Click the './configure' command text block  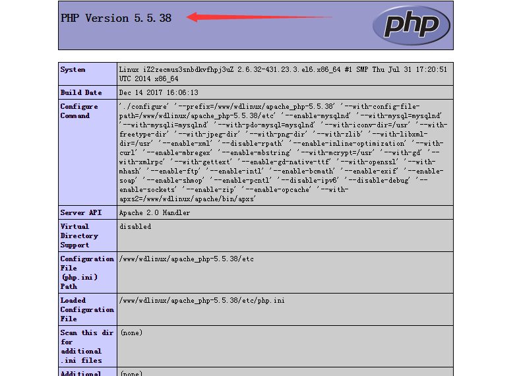click(x=284, y=152)
